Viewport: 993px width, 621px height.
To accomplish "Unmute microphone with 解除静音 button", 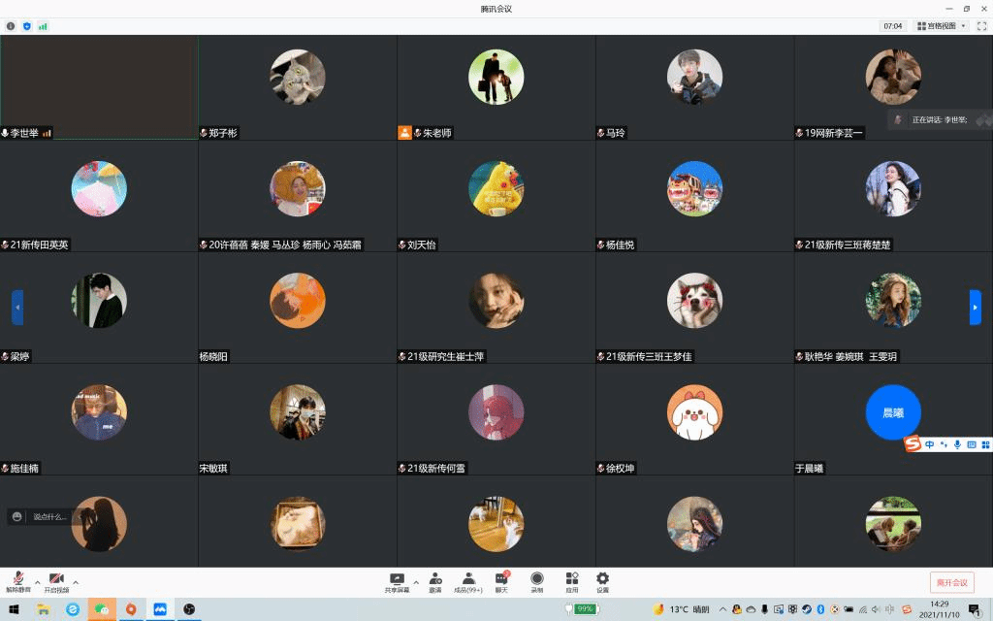I will [x=17, y=580].
